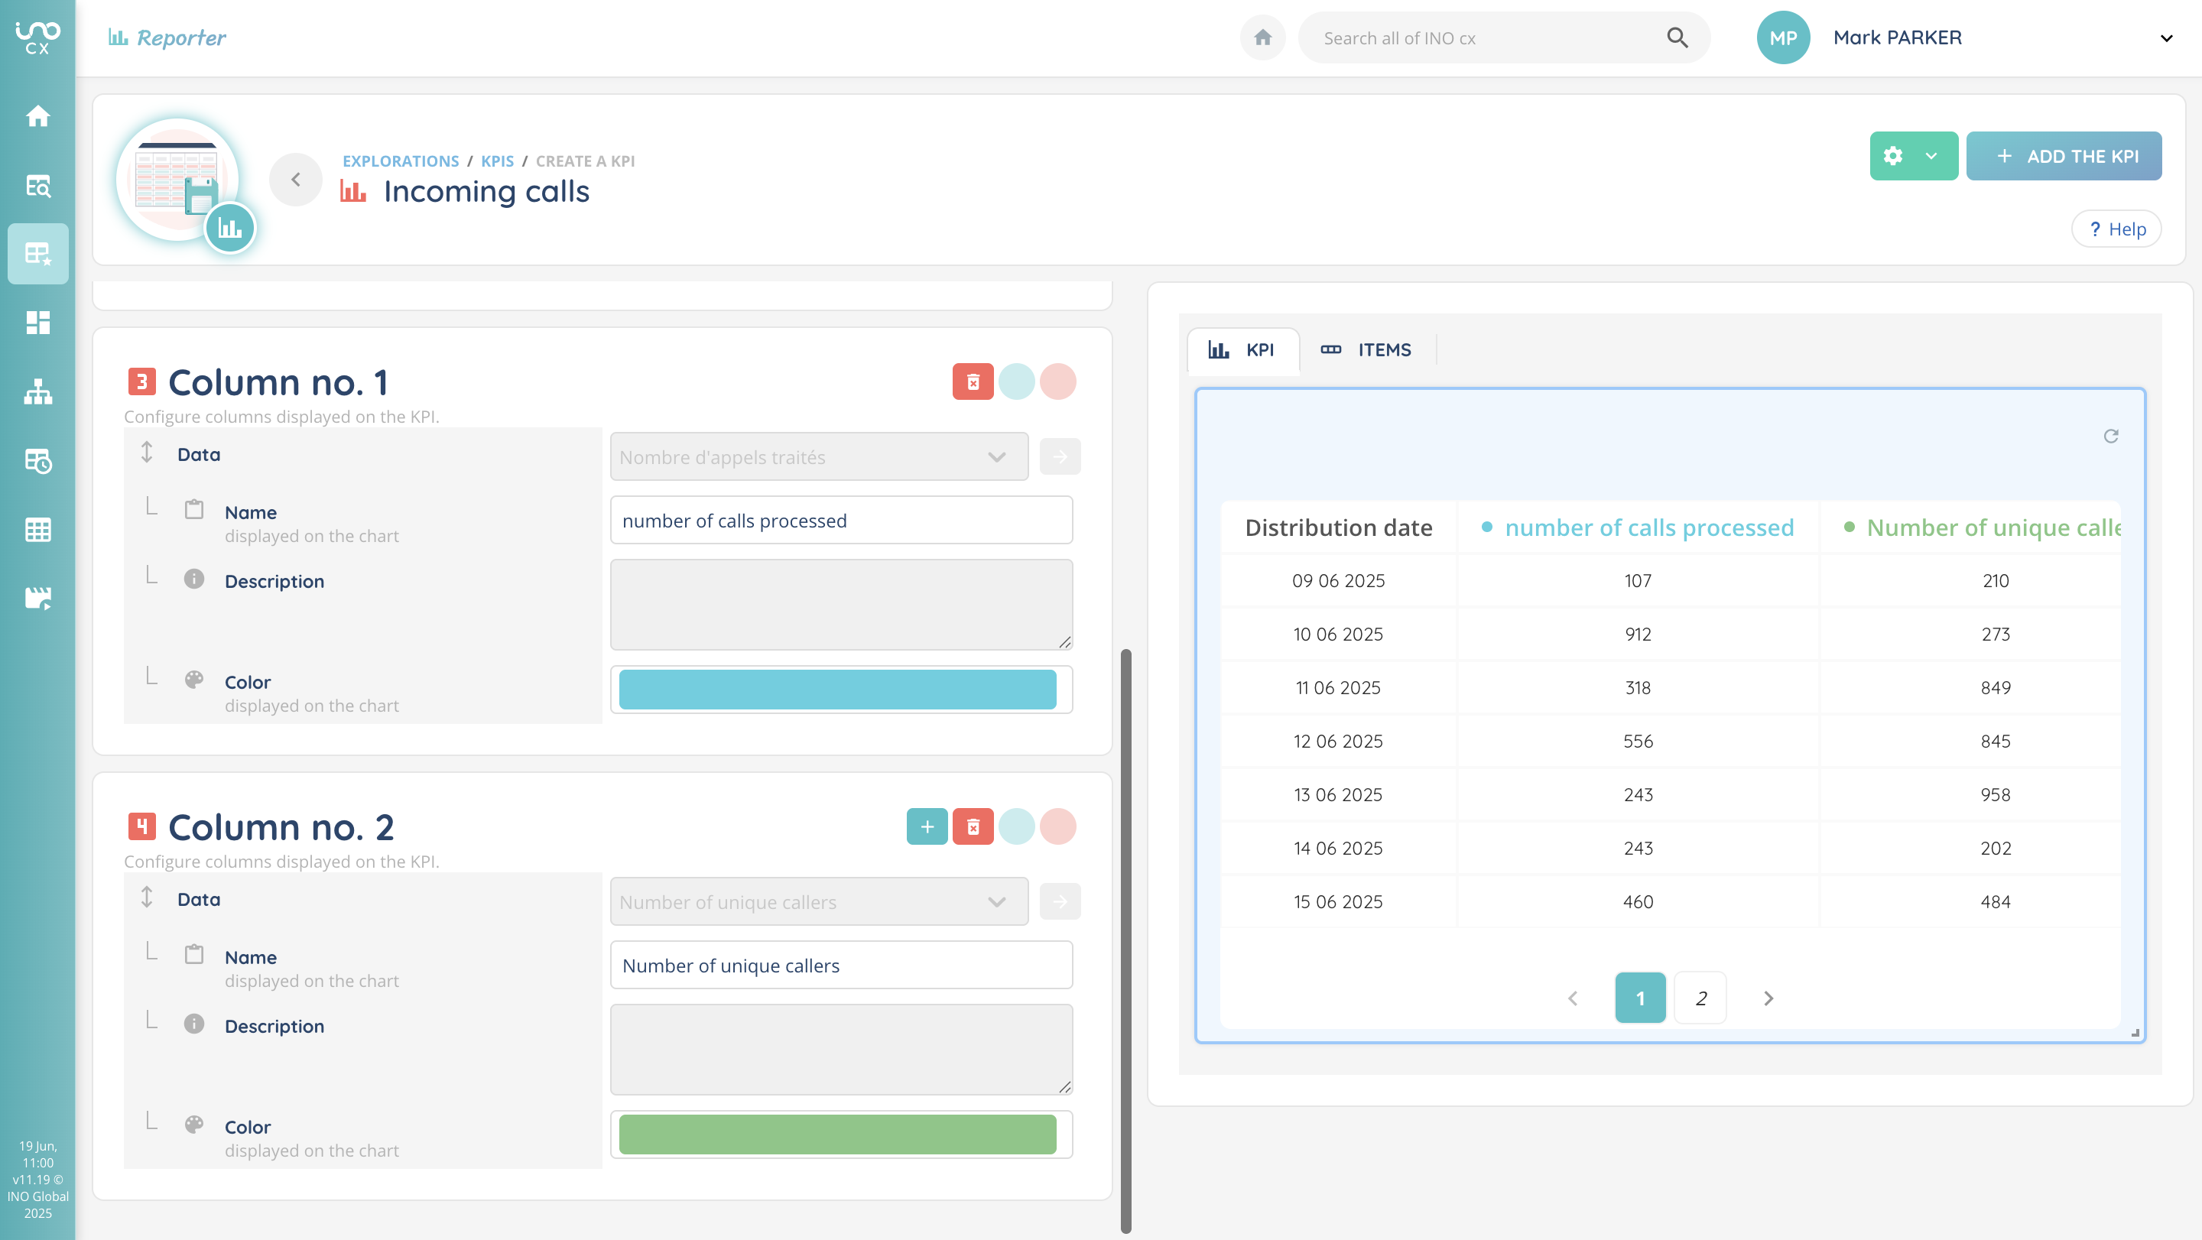Open the hierarchy icon in the sidebar
Screen dimensions: 2202x1240
37,392
